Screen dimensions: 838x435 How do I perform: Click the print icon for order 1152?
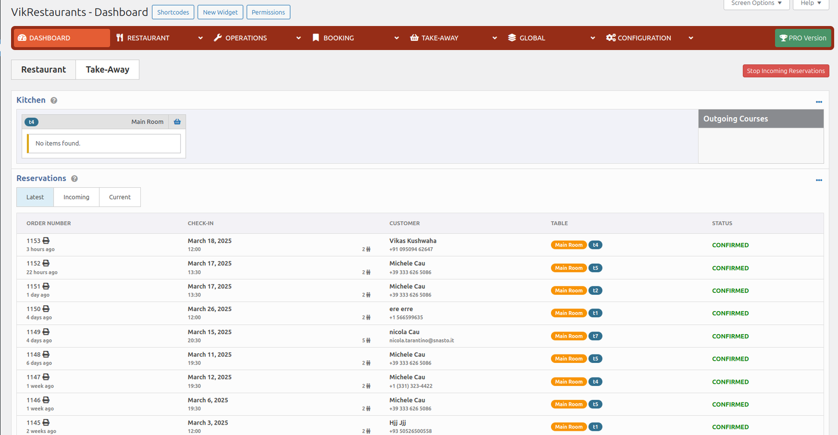(46, 263)
